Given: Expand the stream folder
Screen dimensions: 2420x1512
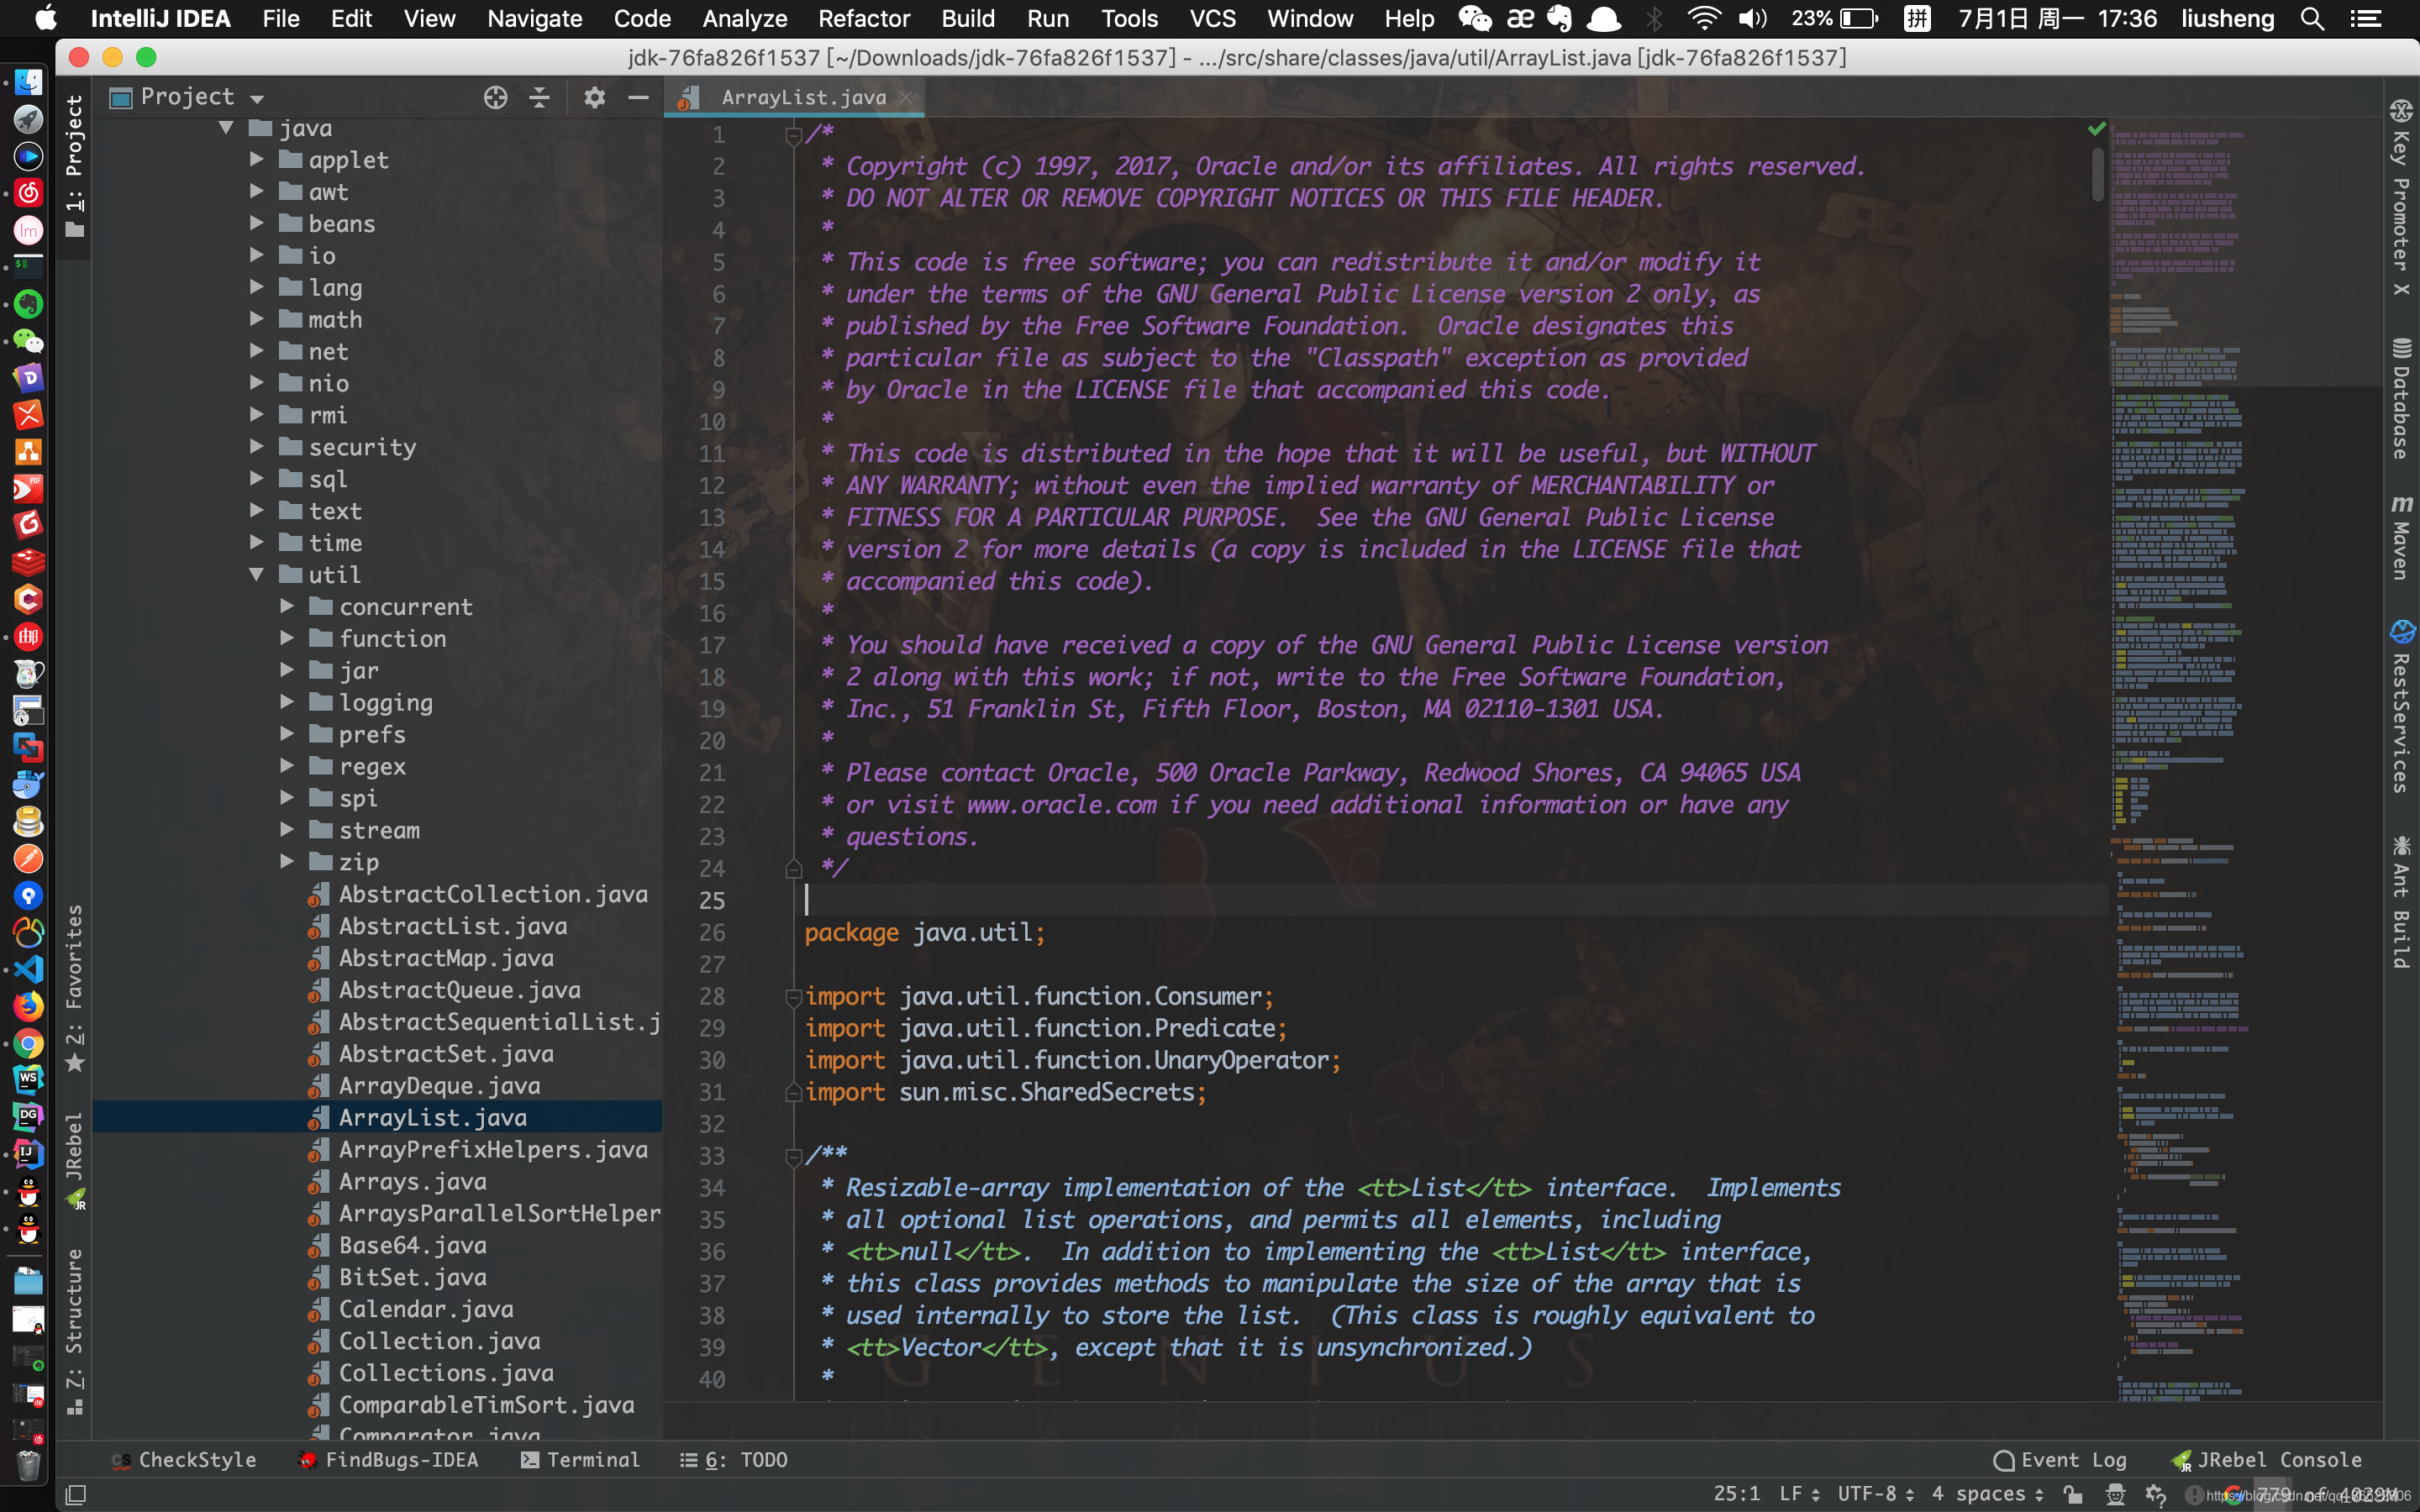Looking at the screenshot, I should point(287,830).
